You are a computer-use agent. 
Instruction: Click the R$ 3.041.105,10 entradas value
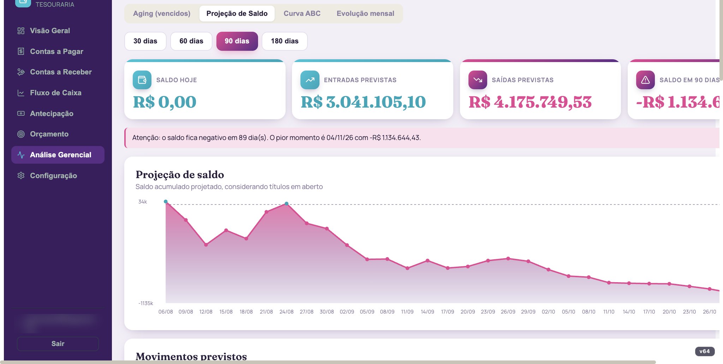[363, 102]
